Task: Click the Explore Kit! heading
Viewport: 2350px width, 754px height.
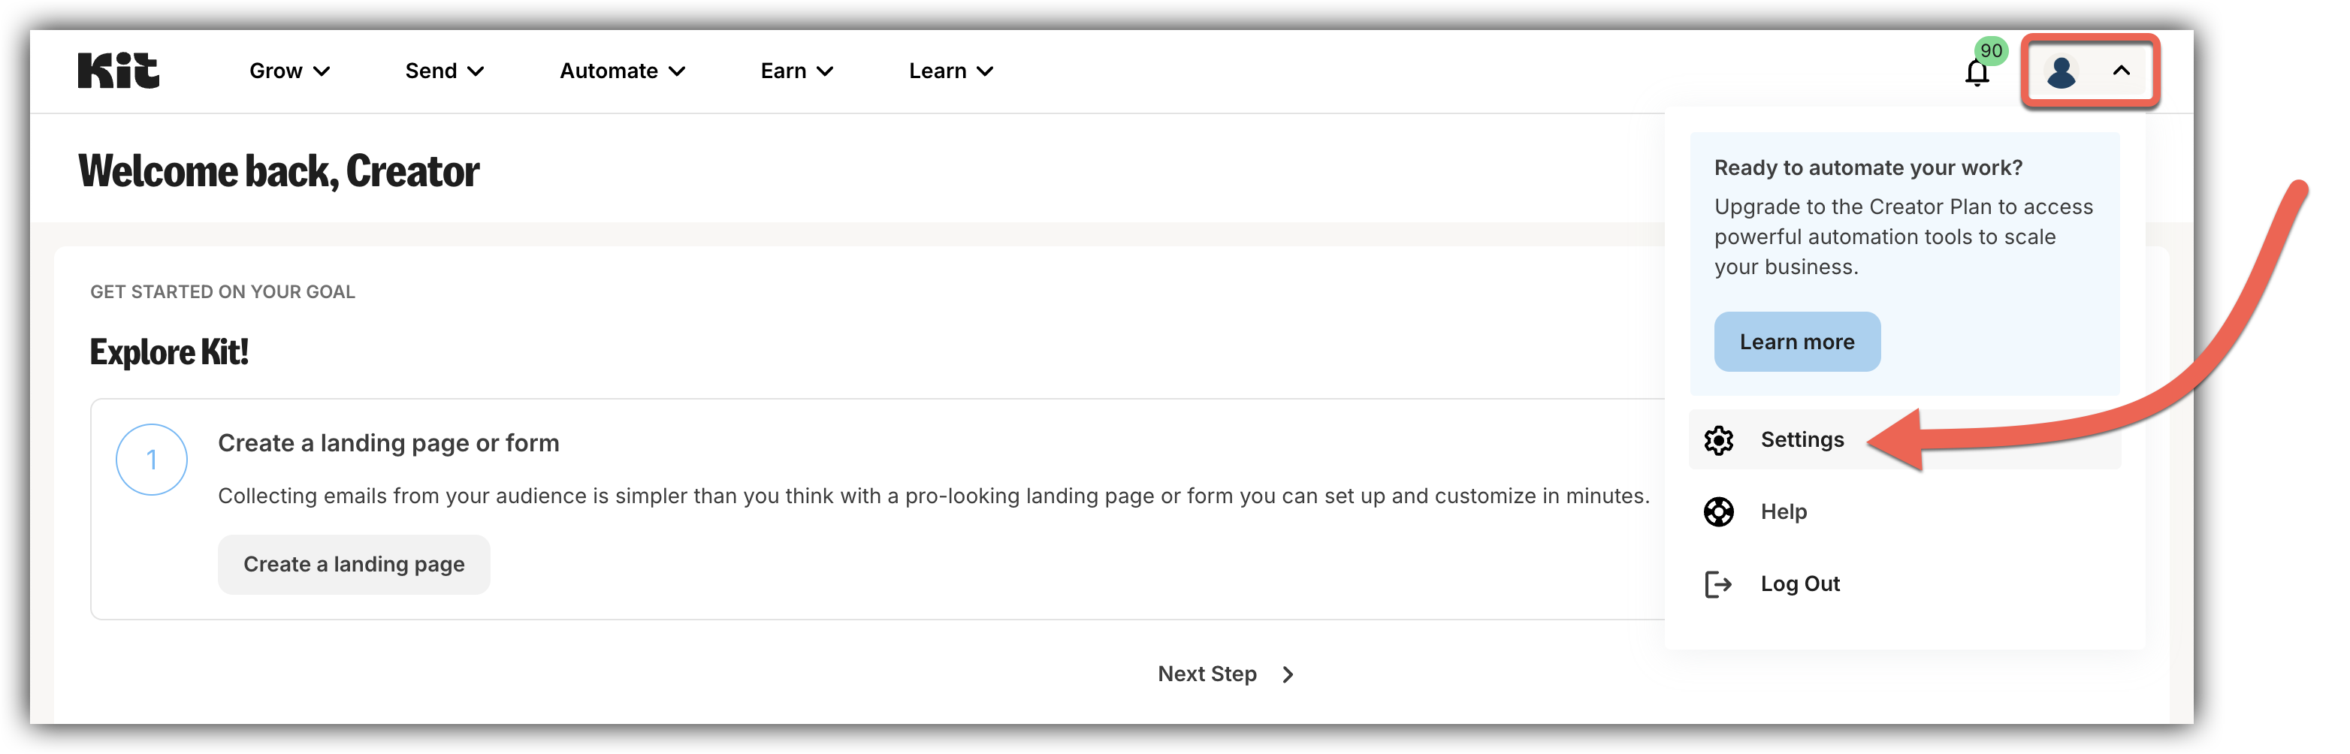Action: click(169, 352)
